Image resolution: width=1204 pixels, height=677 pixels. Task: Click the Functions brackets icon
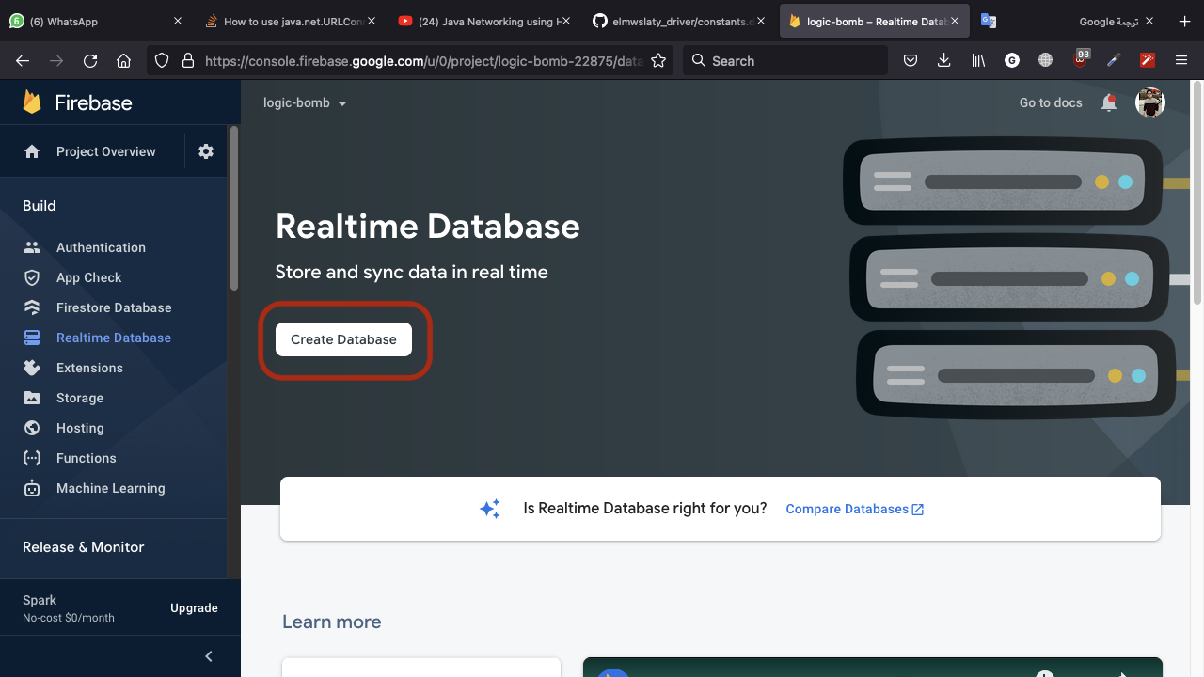pos(32,458)
